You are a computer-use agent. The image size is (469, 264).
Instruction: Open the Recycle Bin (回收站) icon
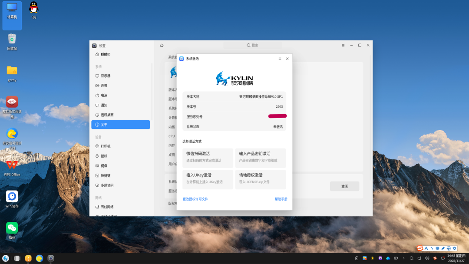coord(12,40)
